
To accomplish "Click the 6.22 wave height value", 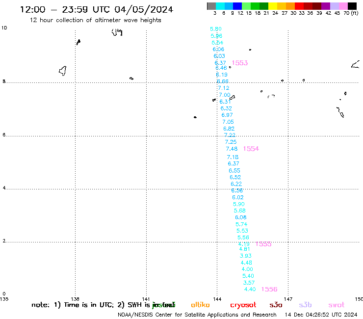I will (236, 184).
